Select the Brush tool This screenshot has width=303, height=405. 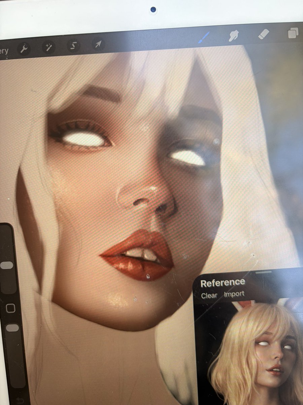204,37
